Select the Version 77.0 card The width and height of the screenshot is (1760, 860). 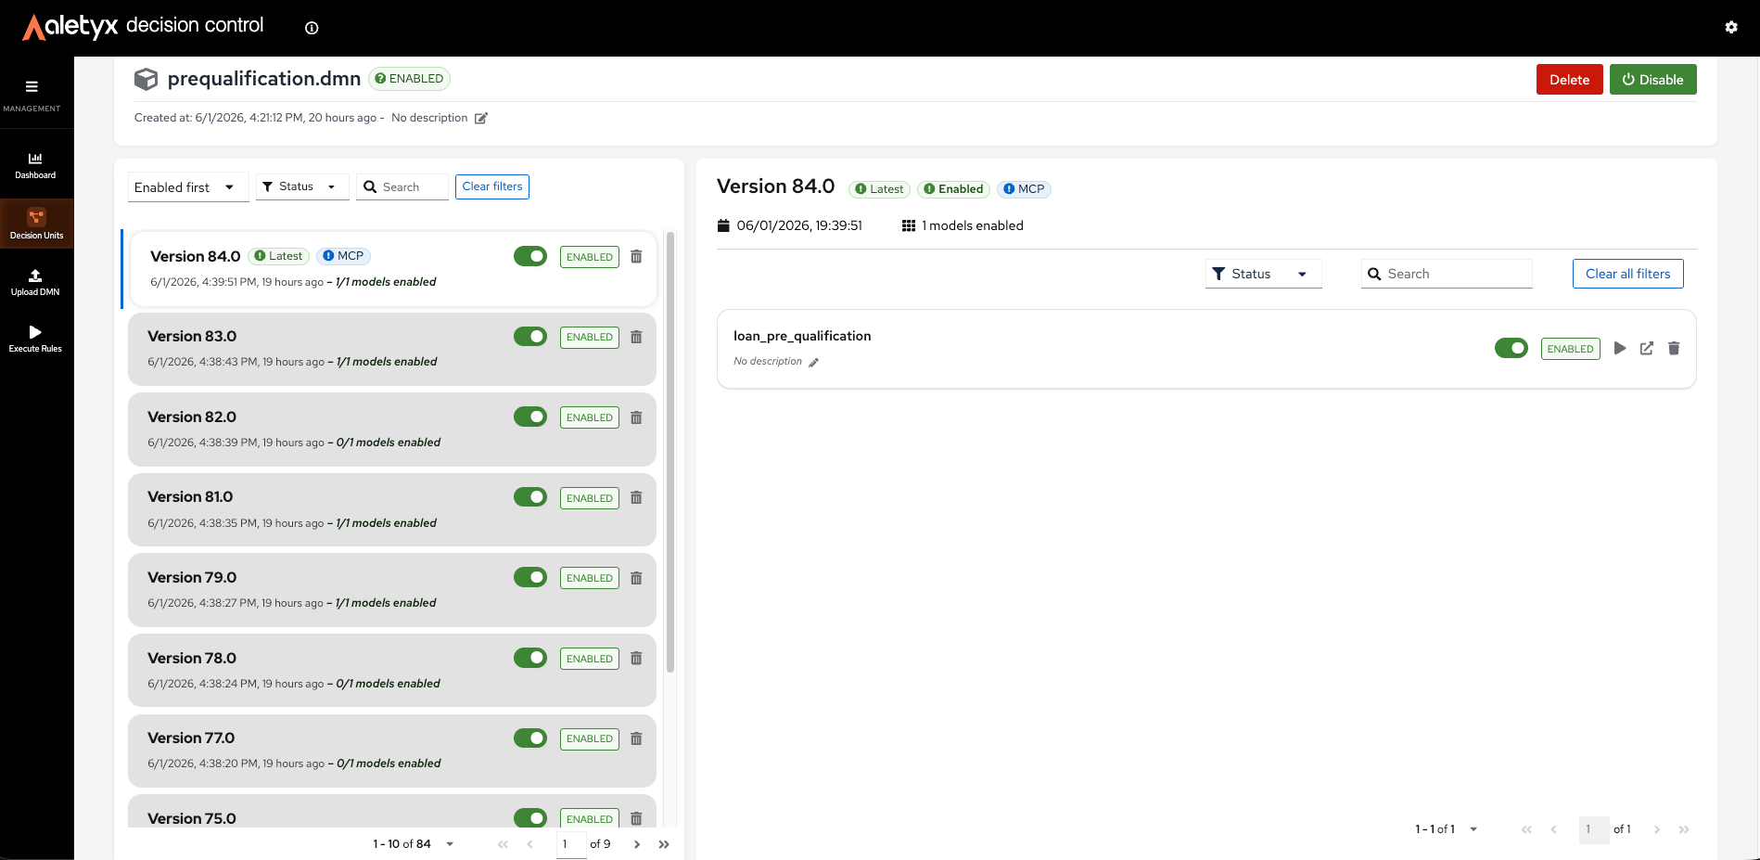(x=392, y=751)
